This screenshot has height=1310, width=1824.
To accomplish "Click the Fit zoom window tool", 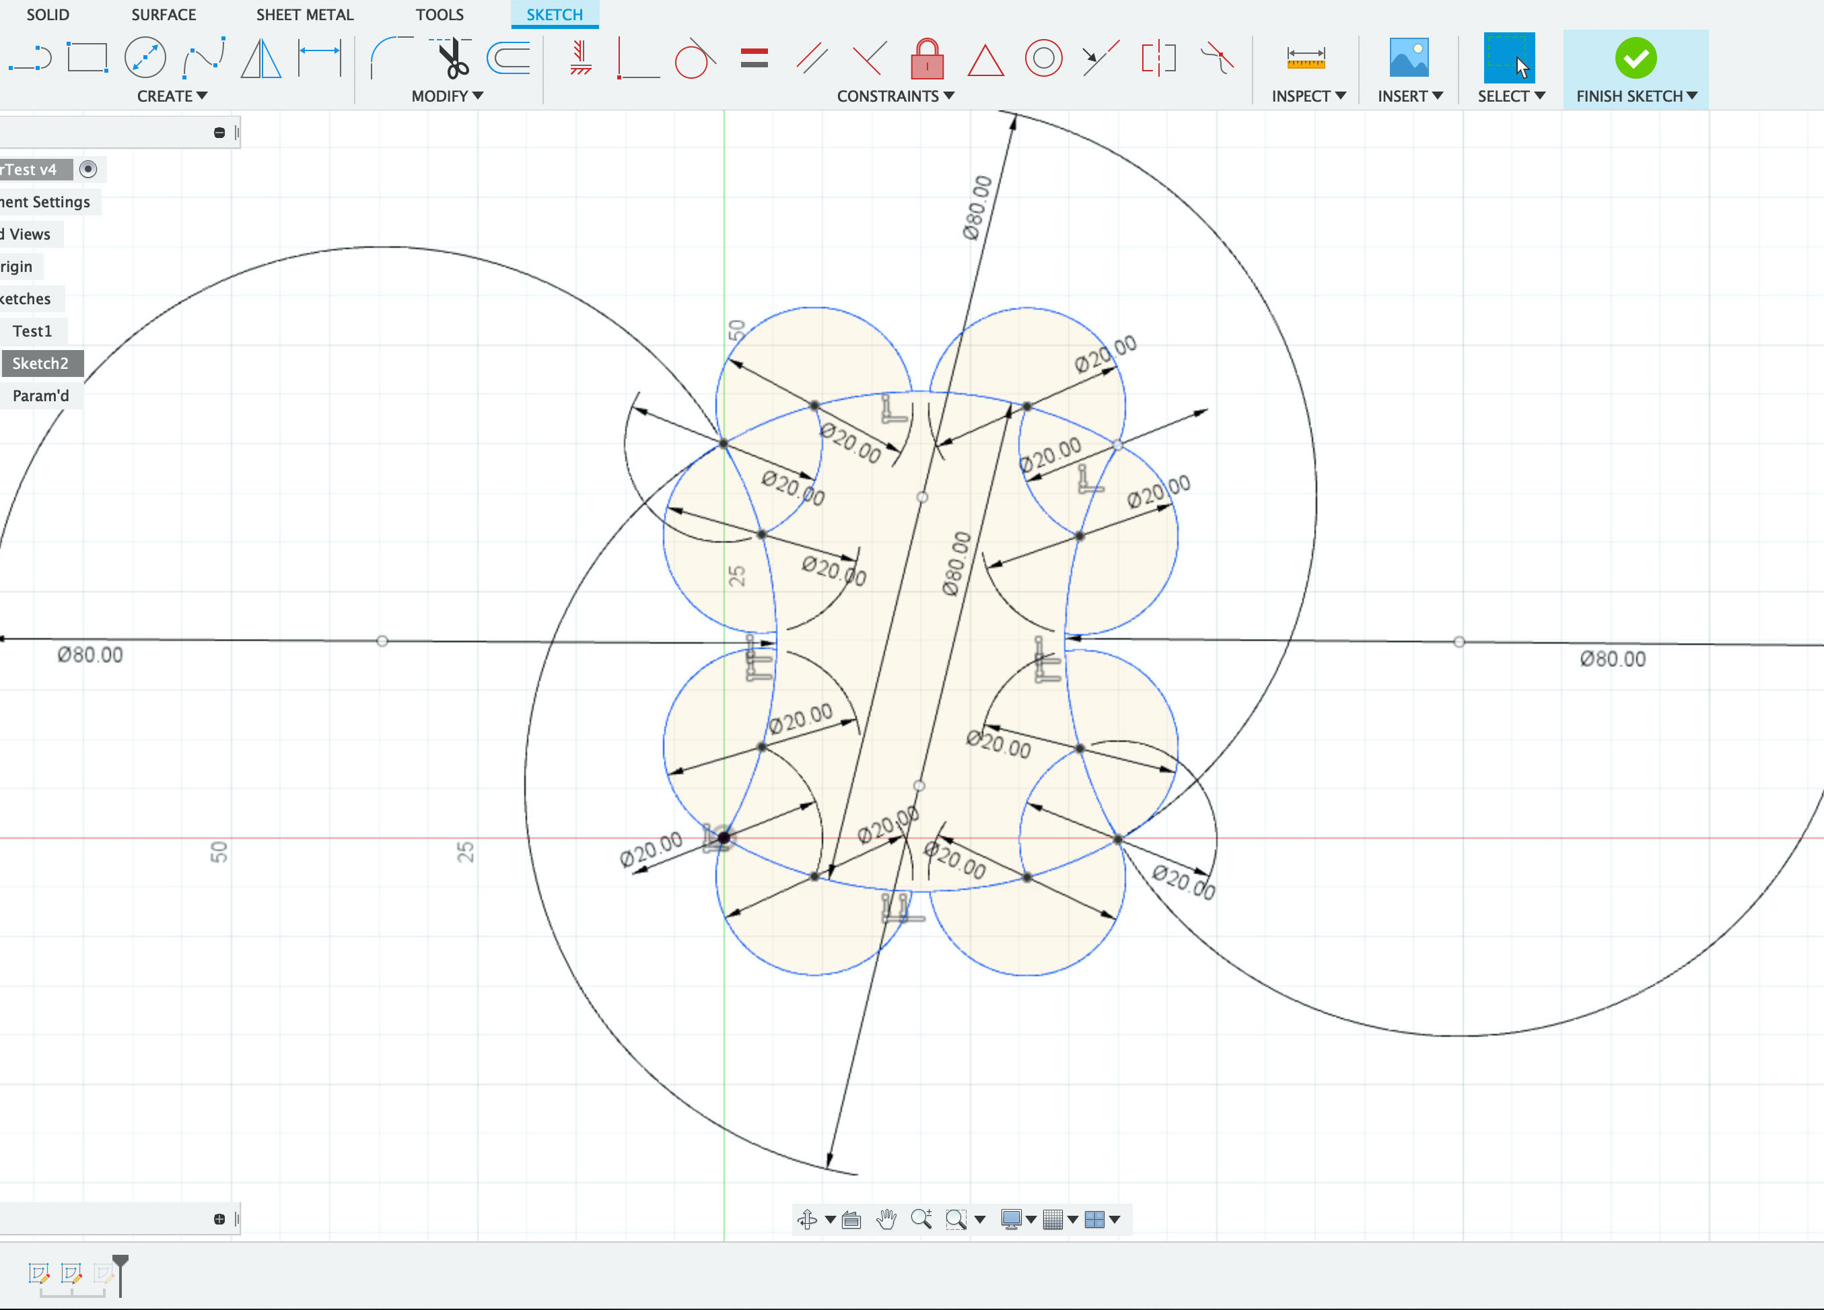I will click(956, 1220).
